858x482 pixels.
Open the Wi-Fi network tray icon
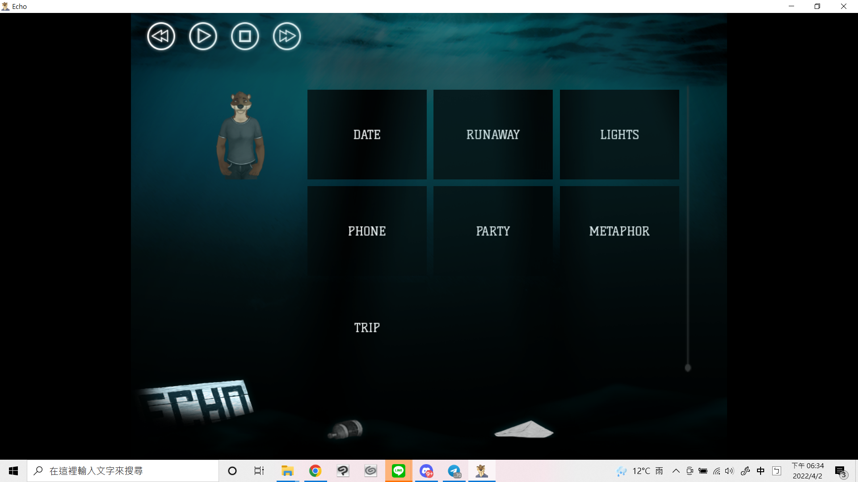point(716,471)
